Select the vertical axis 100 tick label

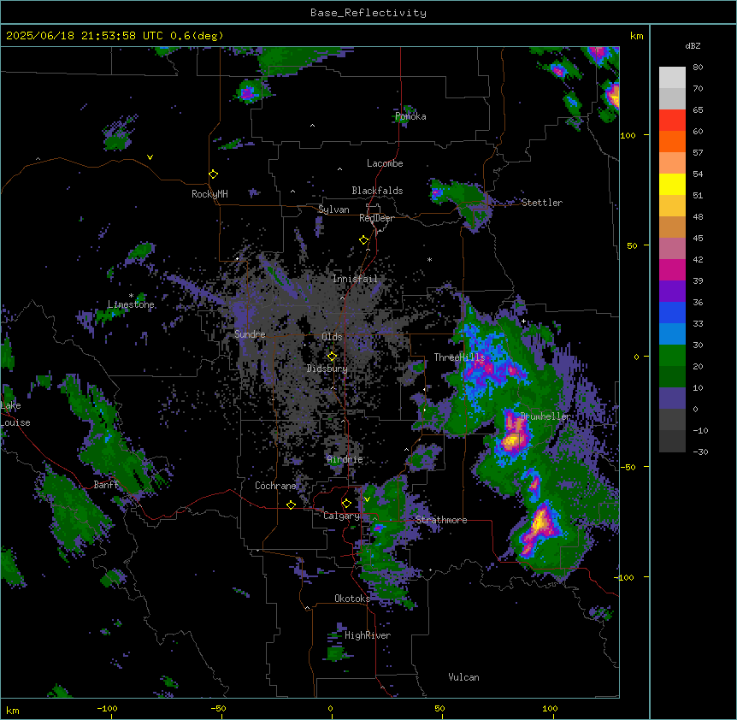[x=628, y=135]
